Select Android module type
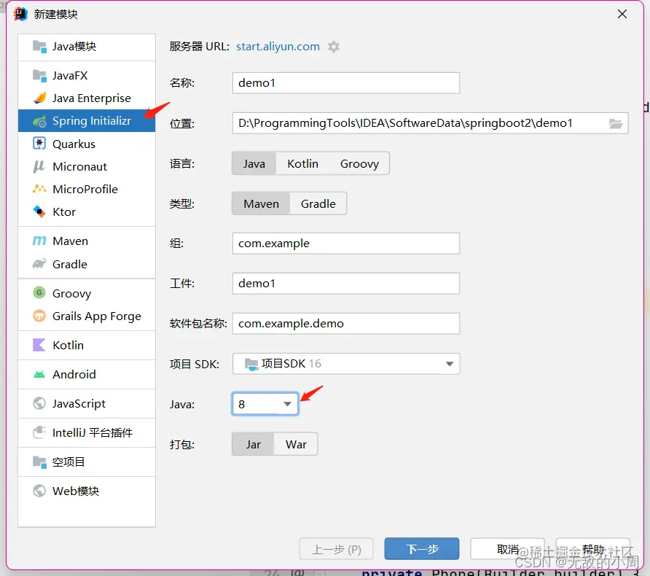Viewport: 650px width, 576px height. coord(87,374)
